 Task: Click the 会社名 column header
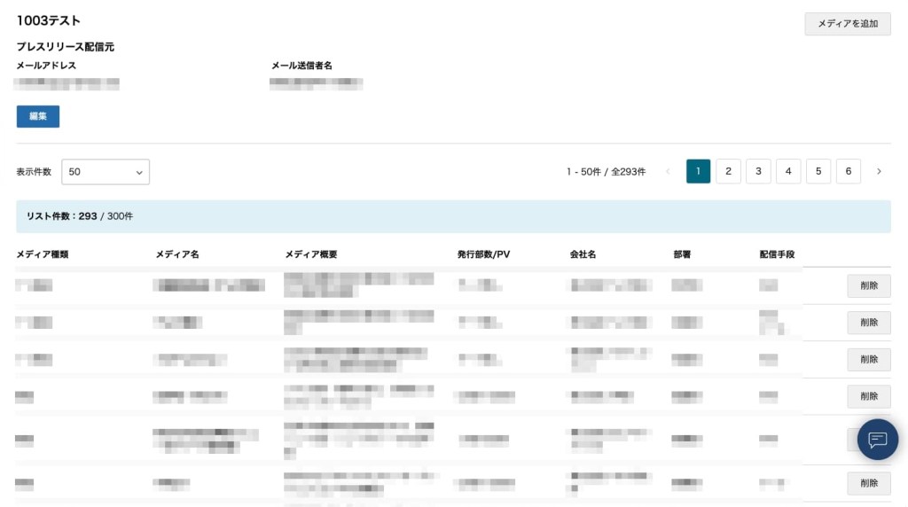click(583, 254)
